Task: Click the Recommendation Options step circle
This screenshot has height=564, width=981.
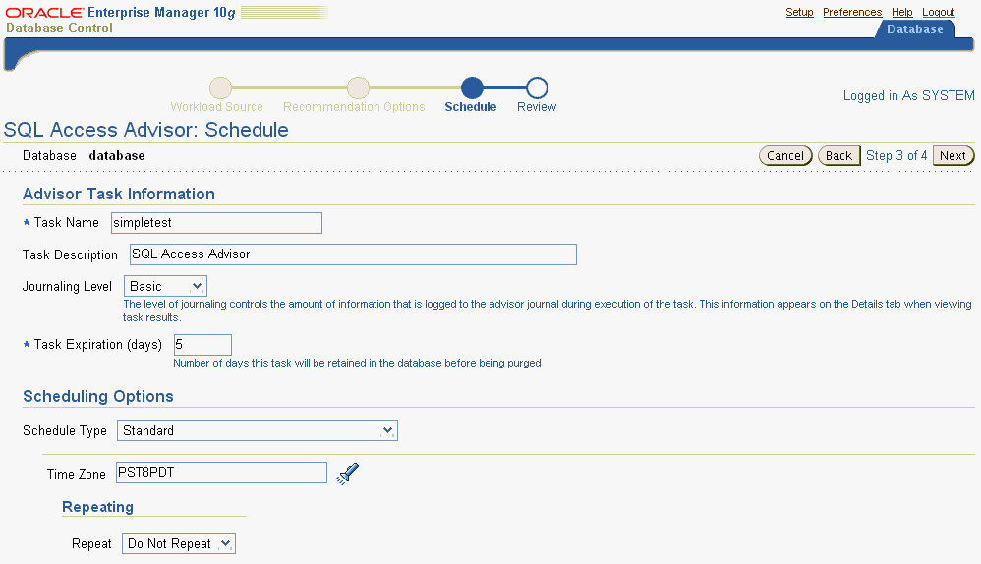Action: 359,87
